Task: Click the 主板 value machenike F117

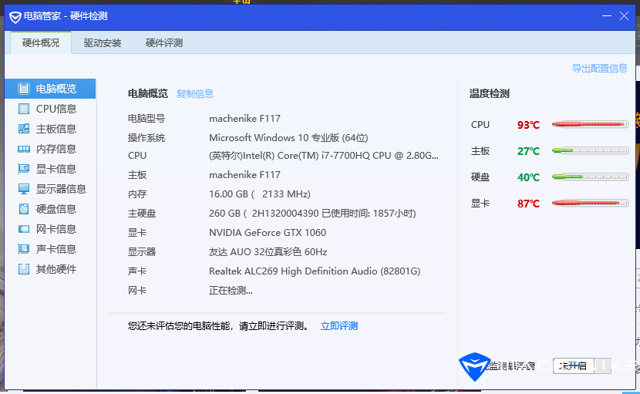Action: 245,175
